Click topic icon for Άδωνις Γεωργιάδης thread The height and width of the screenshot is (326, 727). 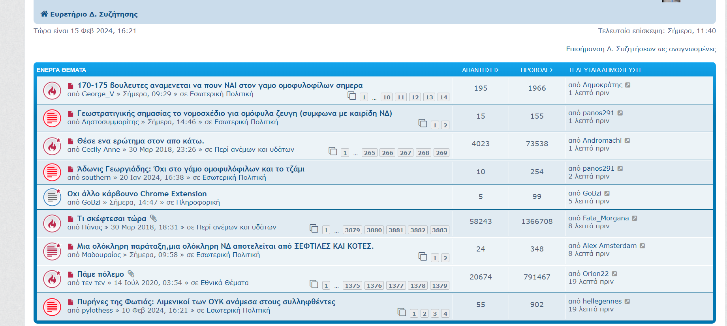point(52,172)
